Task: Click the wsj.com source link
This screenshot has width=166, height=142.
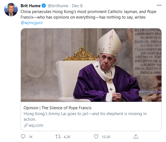Action: point(36,125)
